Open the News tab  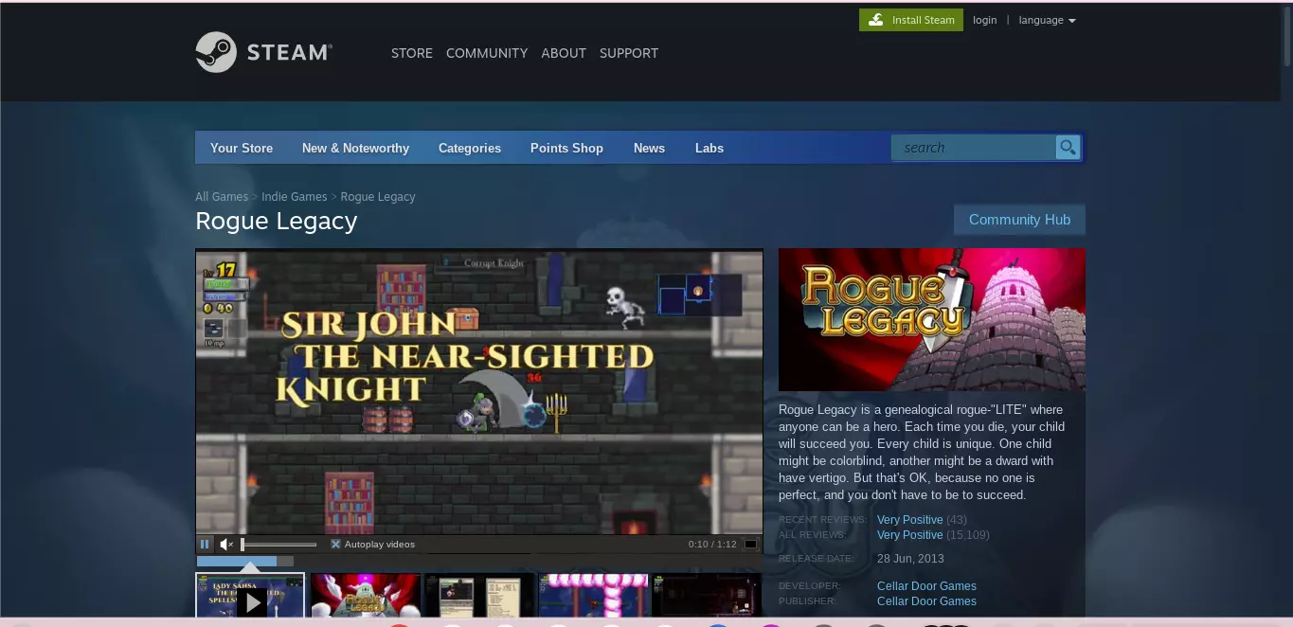pyautogui.click(x=649, y=148)
